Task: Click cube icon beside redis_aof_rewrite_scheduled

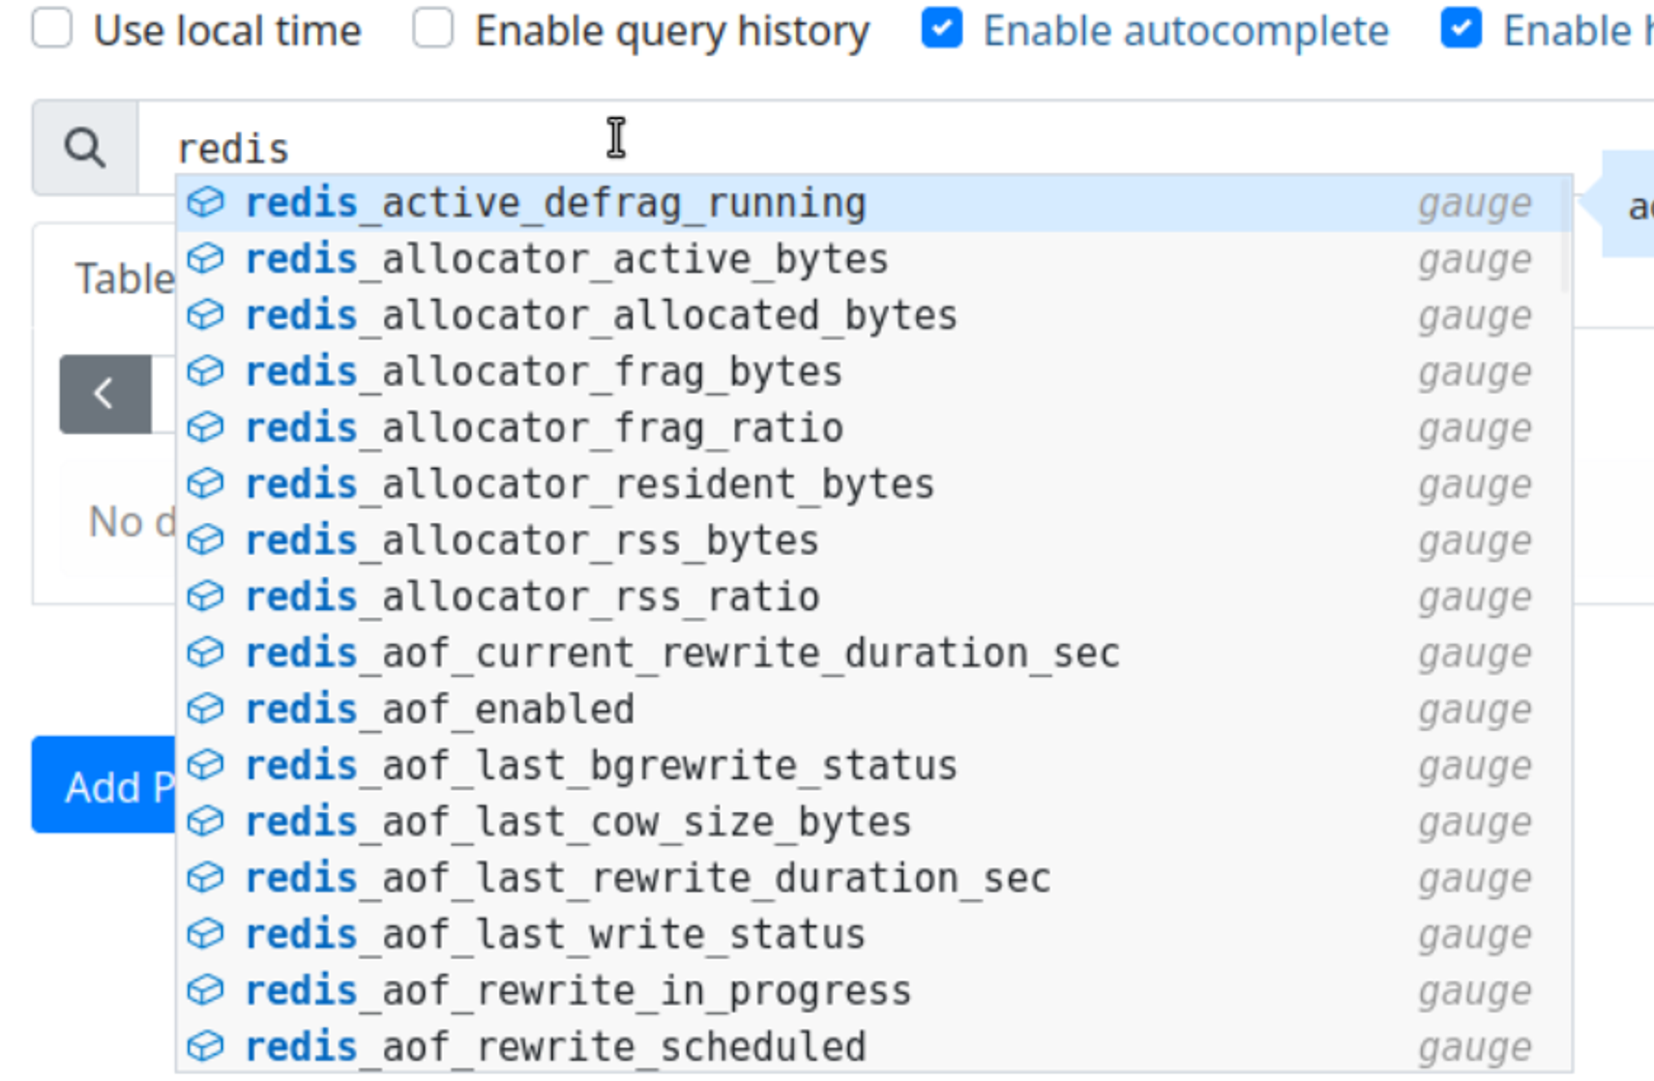Action: [205, 1046]
